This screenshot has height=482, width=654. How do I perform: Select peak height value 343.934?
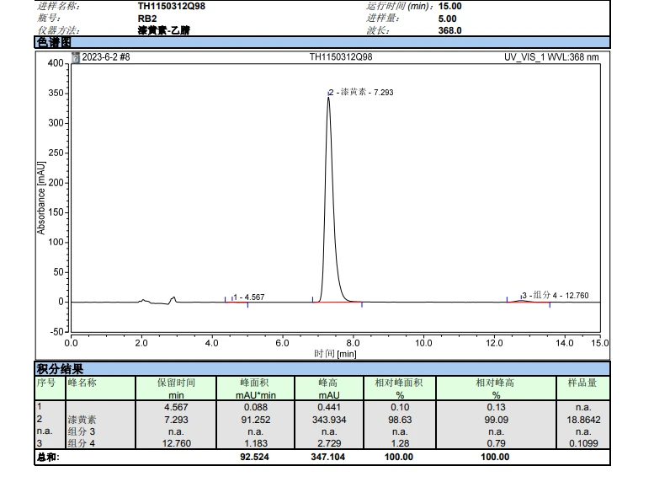pyautogui.click(x=329, y=420)
